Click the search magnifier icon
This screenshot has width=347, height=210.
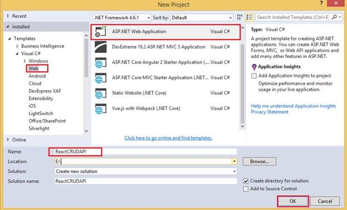(x=334, y=17)
